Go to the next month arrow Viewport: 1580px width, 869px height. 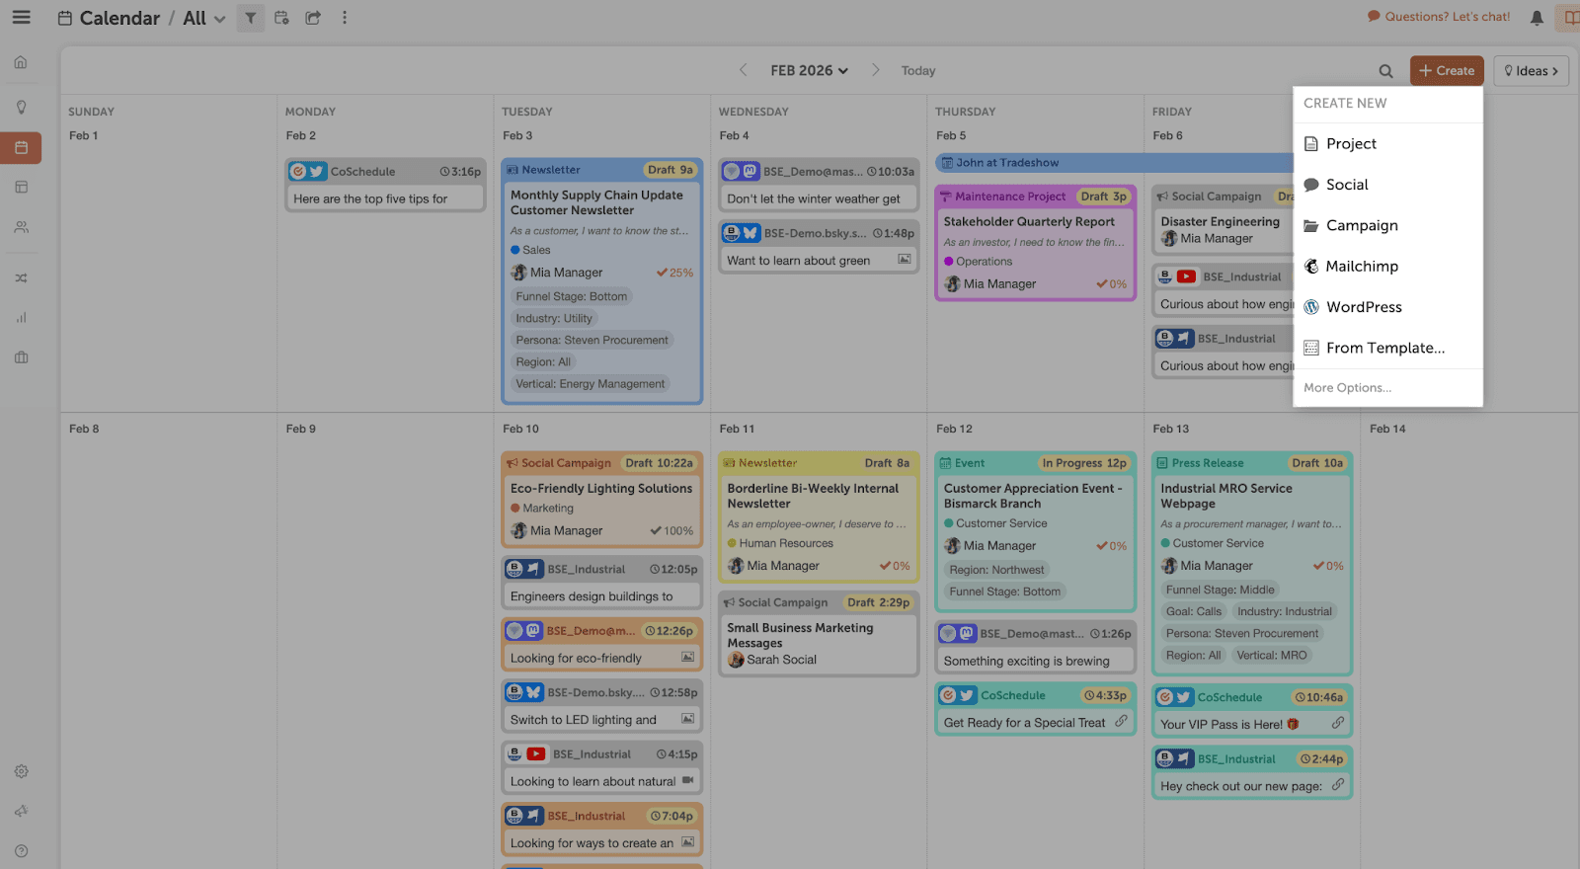tap(875, 70)
